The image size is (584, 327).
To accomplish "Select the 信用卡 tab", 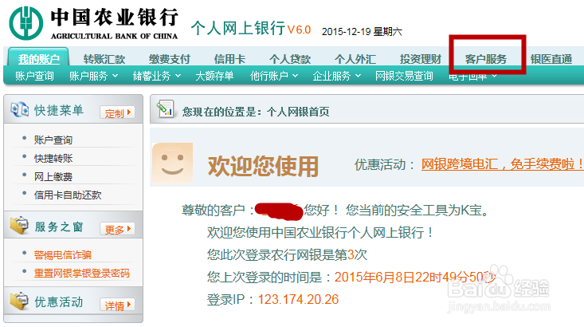I will click(x=229, y=59).
